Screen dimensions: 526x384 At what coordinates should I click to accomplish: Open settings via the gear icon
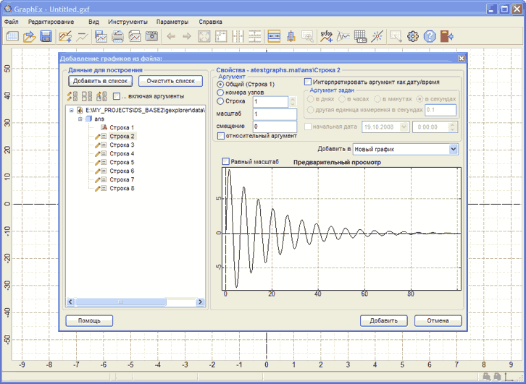pyautogui.click(x=413, y=36)
